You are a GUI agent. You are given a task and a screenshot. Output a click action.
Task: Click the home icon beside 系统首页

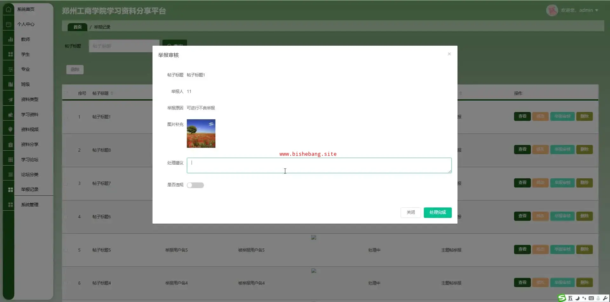pyautogui.click(x=9, y=9)
